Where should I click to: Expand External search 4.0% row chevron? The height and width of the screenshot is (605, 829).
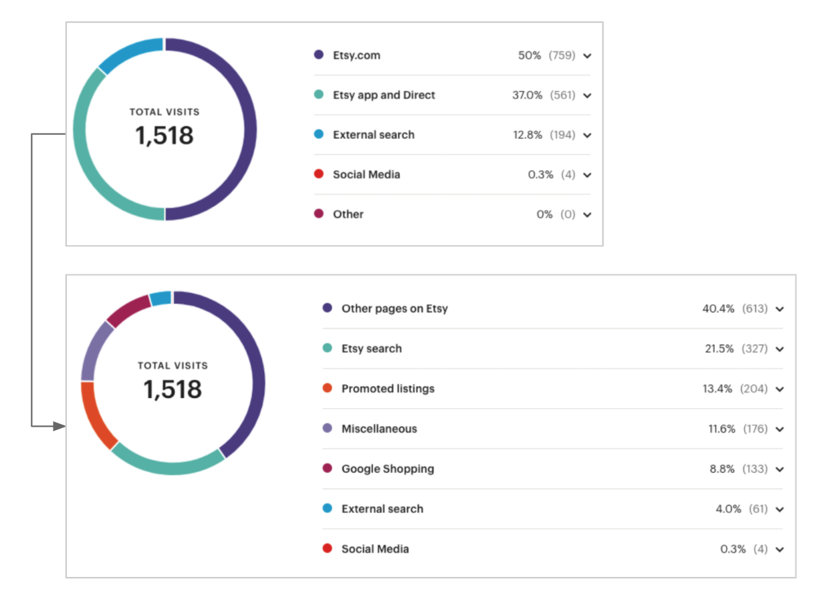click(x=780, y=510)
